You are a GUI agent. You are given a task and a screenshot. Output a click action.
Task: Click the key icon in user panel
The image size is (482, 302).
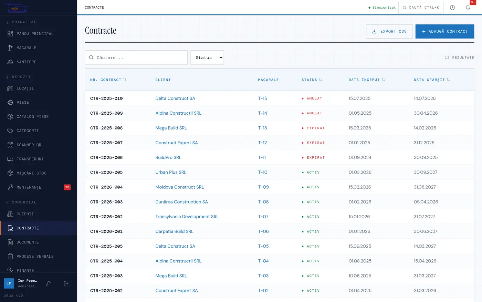[49, 283]
